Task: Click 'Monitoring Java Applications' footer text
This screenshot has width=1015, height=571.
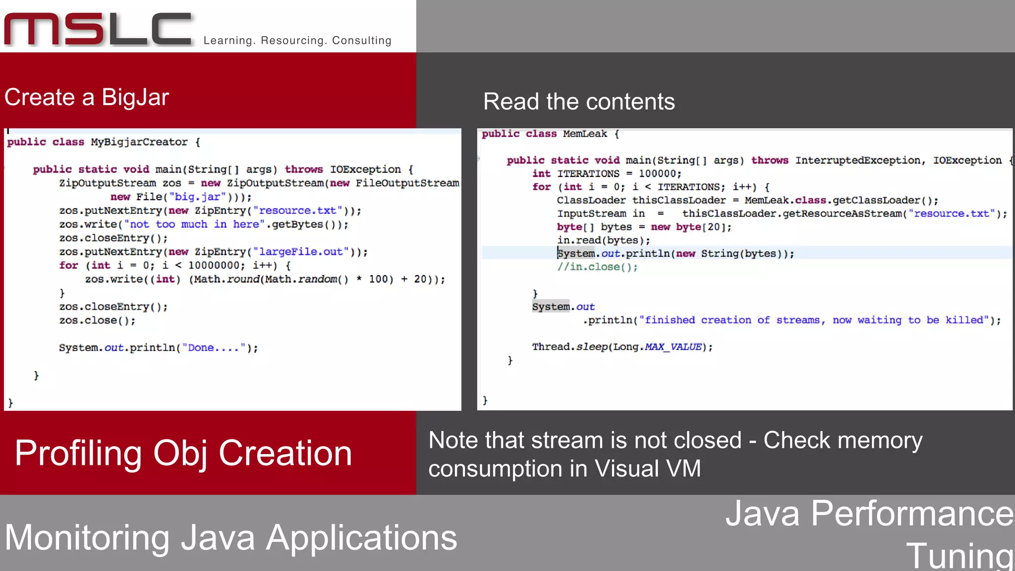Action: click(x=230, y=538)
